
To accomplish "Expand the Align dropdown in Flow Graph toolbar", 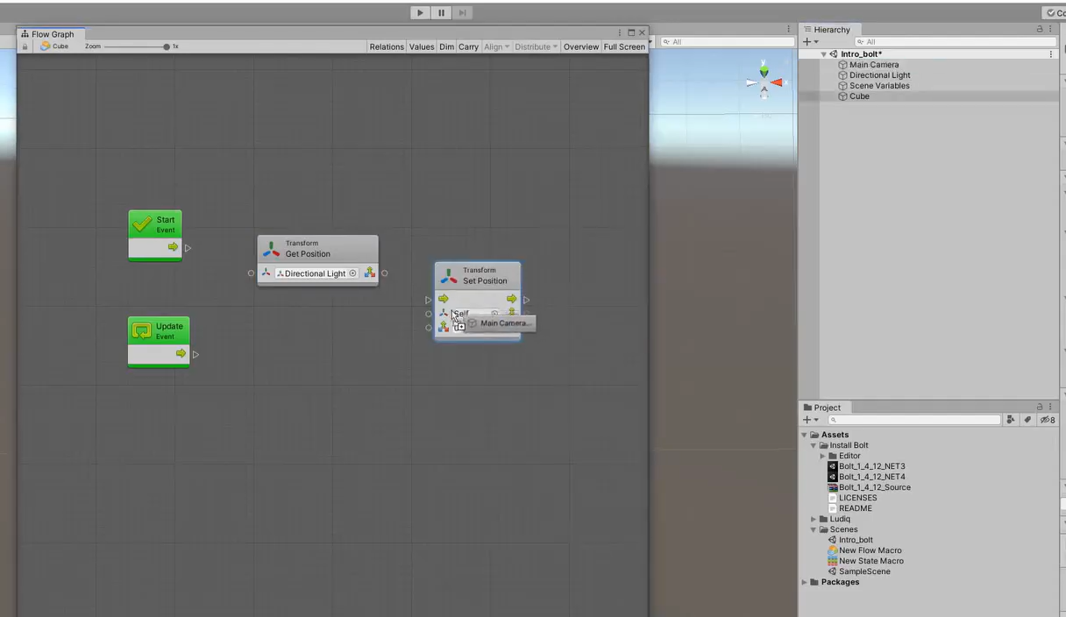I will 496,46.
